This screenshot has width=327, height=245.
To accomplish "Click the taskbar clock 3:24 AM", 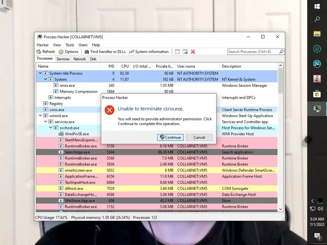I will tap(317, 219).
